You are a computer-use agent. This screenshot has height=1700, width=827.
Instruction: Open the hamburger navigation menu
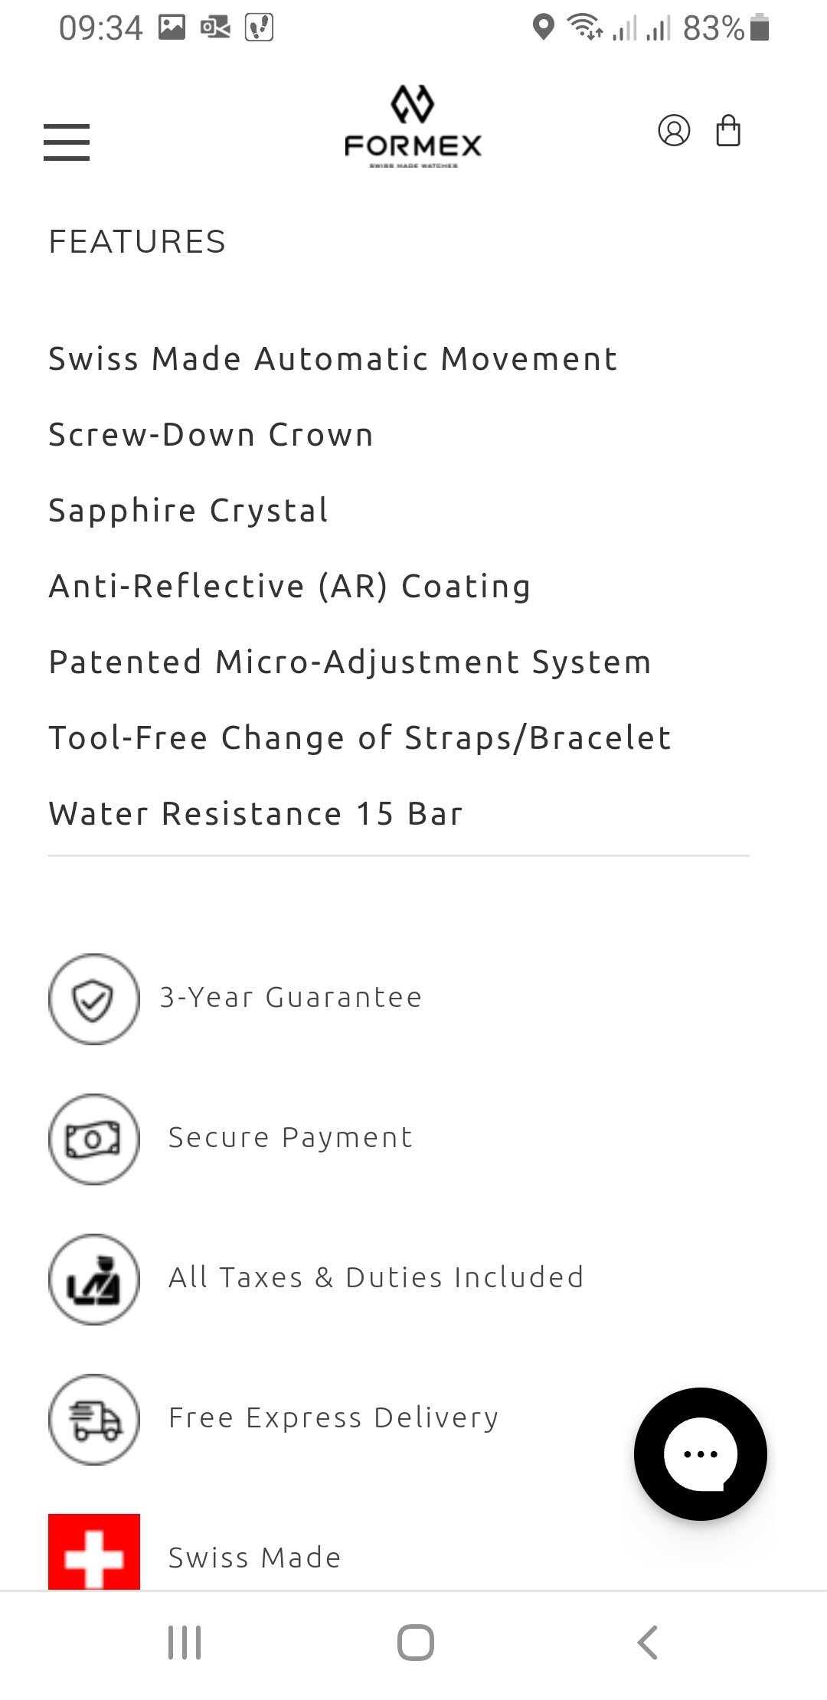[67, 142]
